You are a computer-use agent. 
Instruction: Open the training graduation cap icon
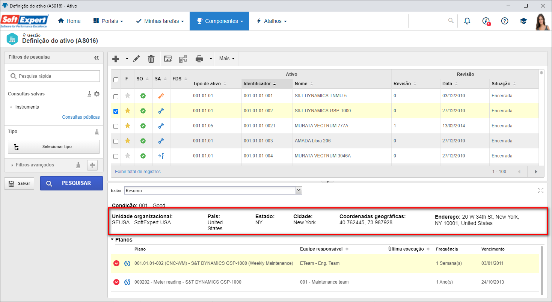tap(523, 21)
